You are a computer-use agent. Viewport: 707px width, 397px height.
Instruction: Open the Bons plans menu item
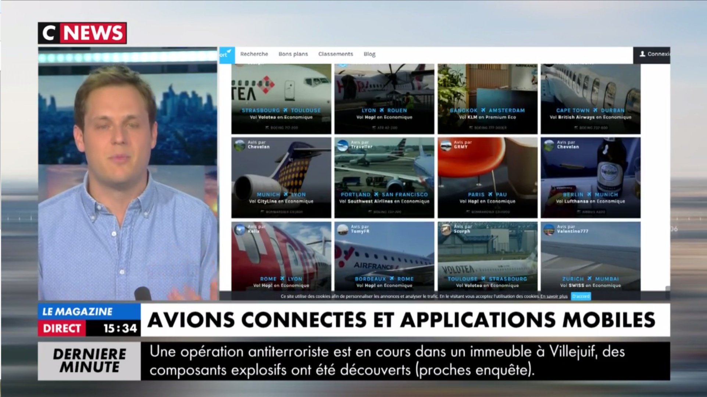(x=293, y=54)
